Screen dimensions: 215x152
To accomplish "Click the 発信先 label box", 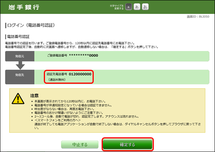I will click(20, 77).
